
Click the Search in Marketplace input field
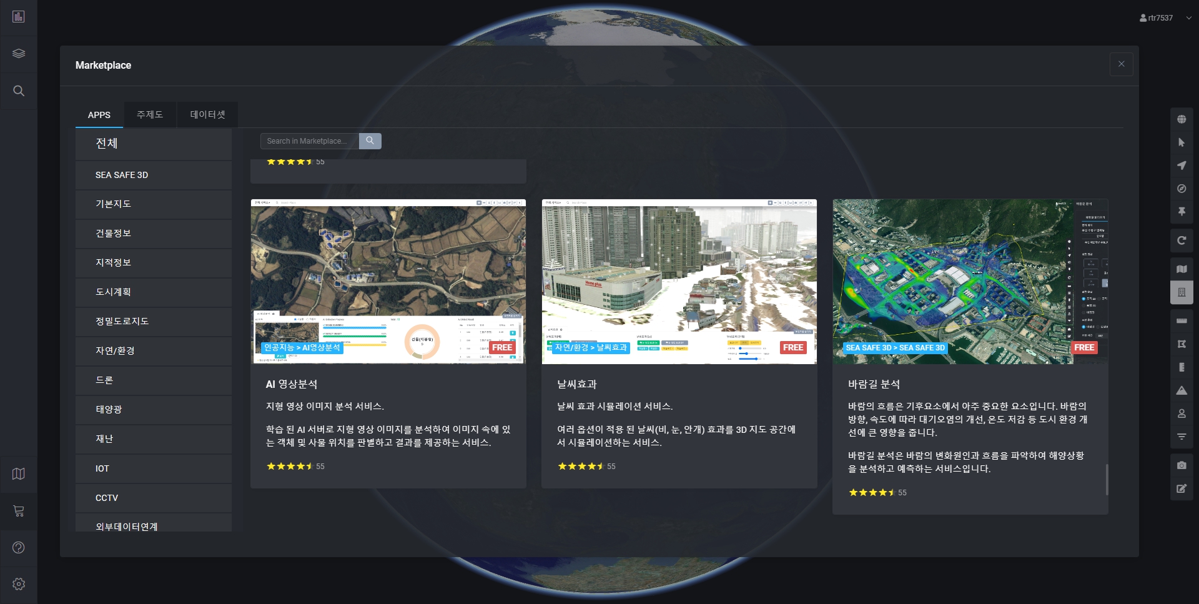pos(309,141)
